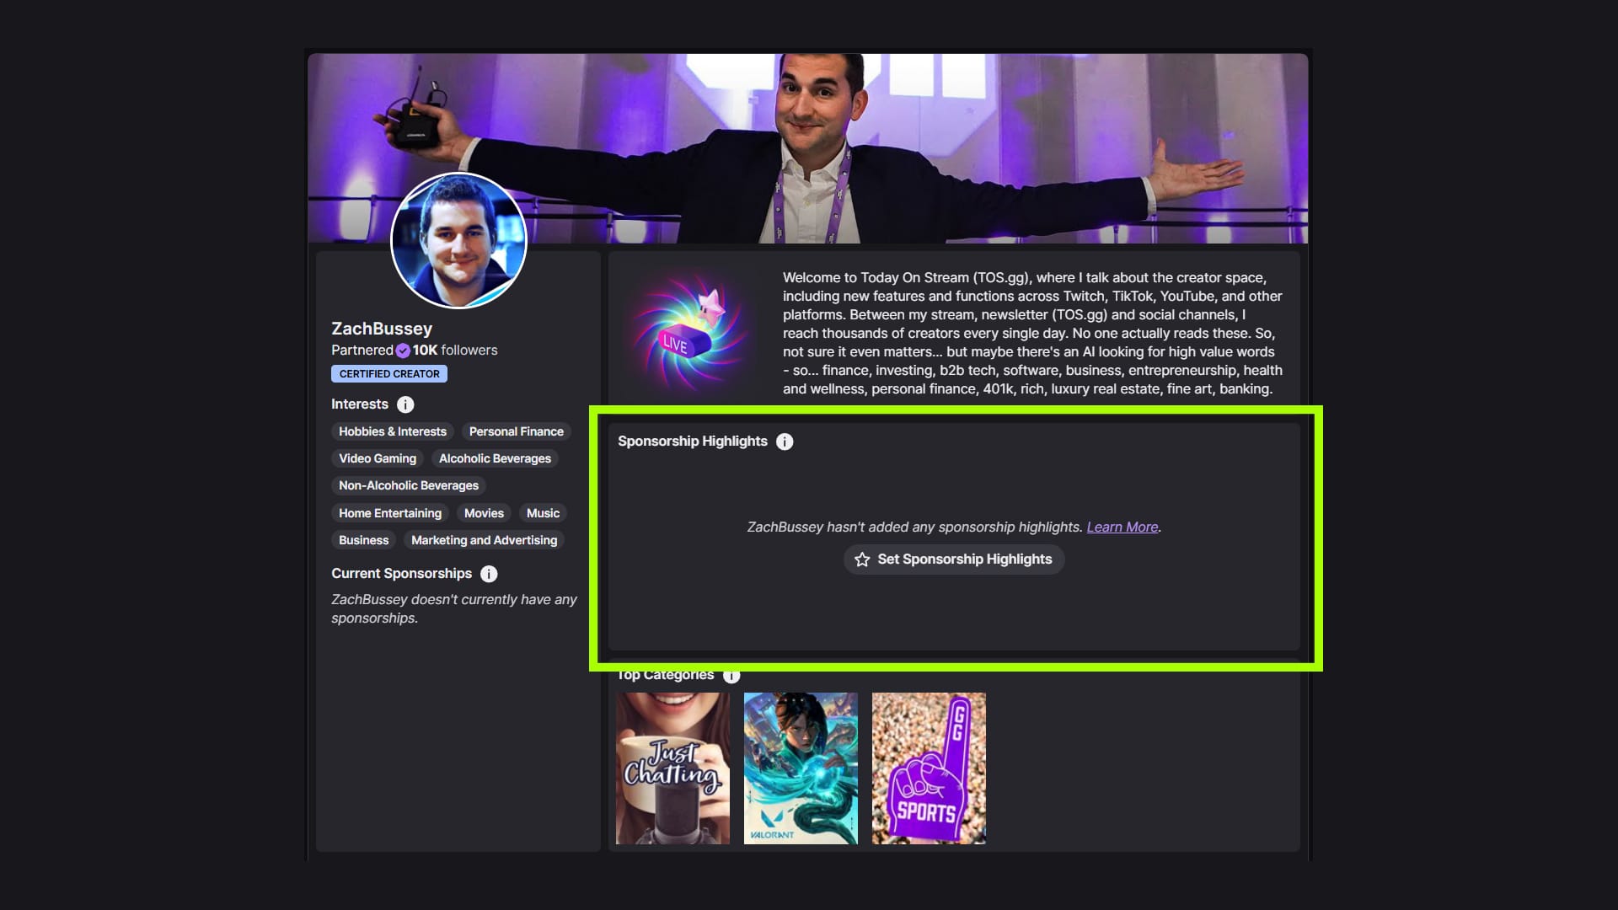Select the Marketing and Advertising tag
1618x910 pixels.
click(484, 540)
